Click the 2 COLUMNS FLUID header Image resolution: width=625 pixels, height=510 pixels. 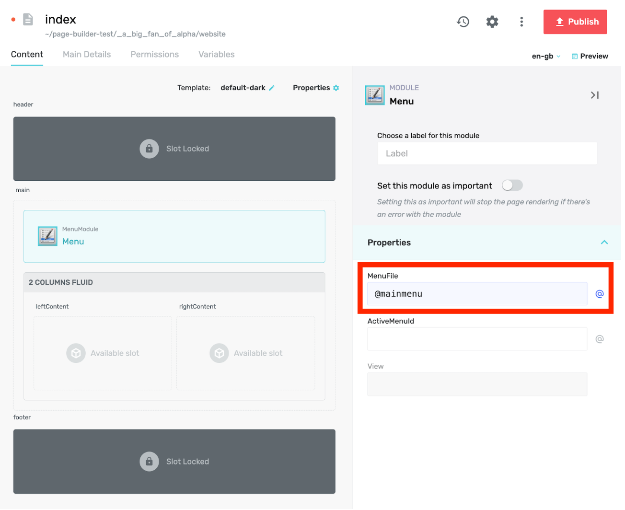click(174, 282)
